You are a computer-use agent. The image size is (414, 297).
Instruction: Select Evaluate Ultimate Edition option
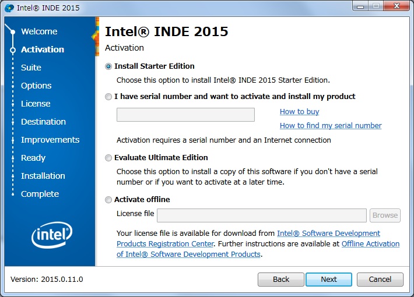[108, 158]
